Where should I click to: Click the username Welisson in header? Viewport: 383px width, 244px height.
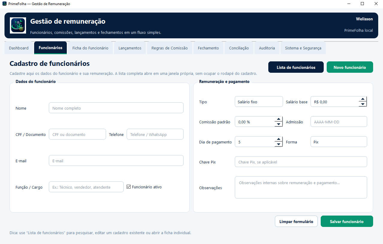pyautogui.click(x=364, y=19)
